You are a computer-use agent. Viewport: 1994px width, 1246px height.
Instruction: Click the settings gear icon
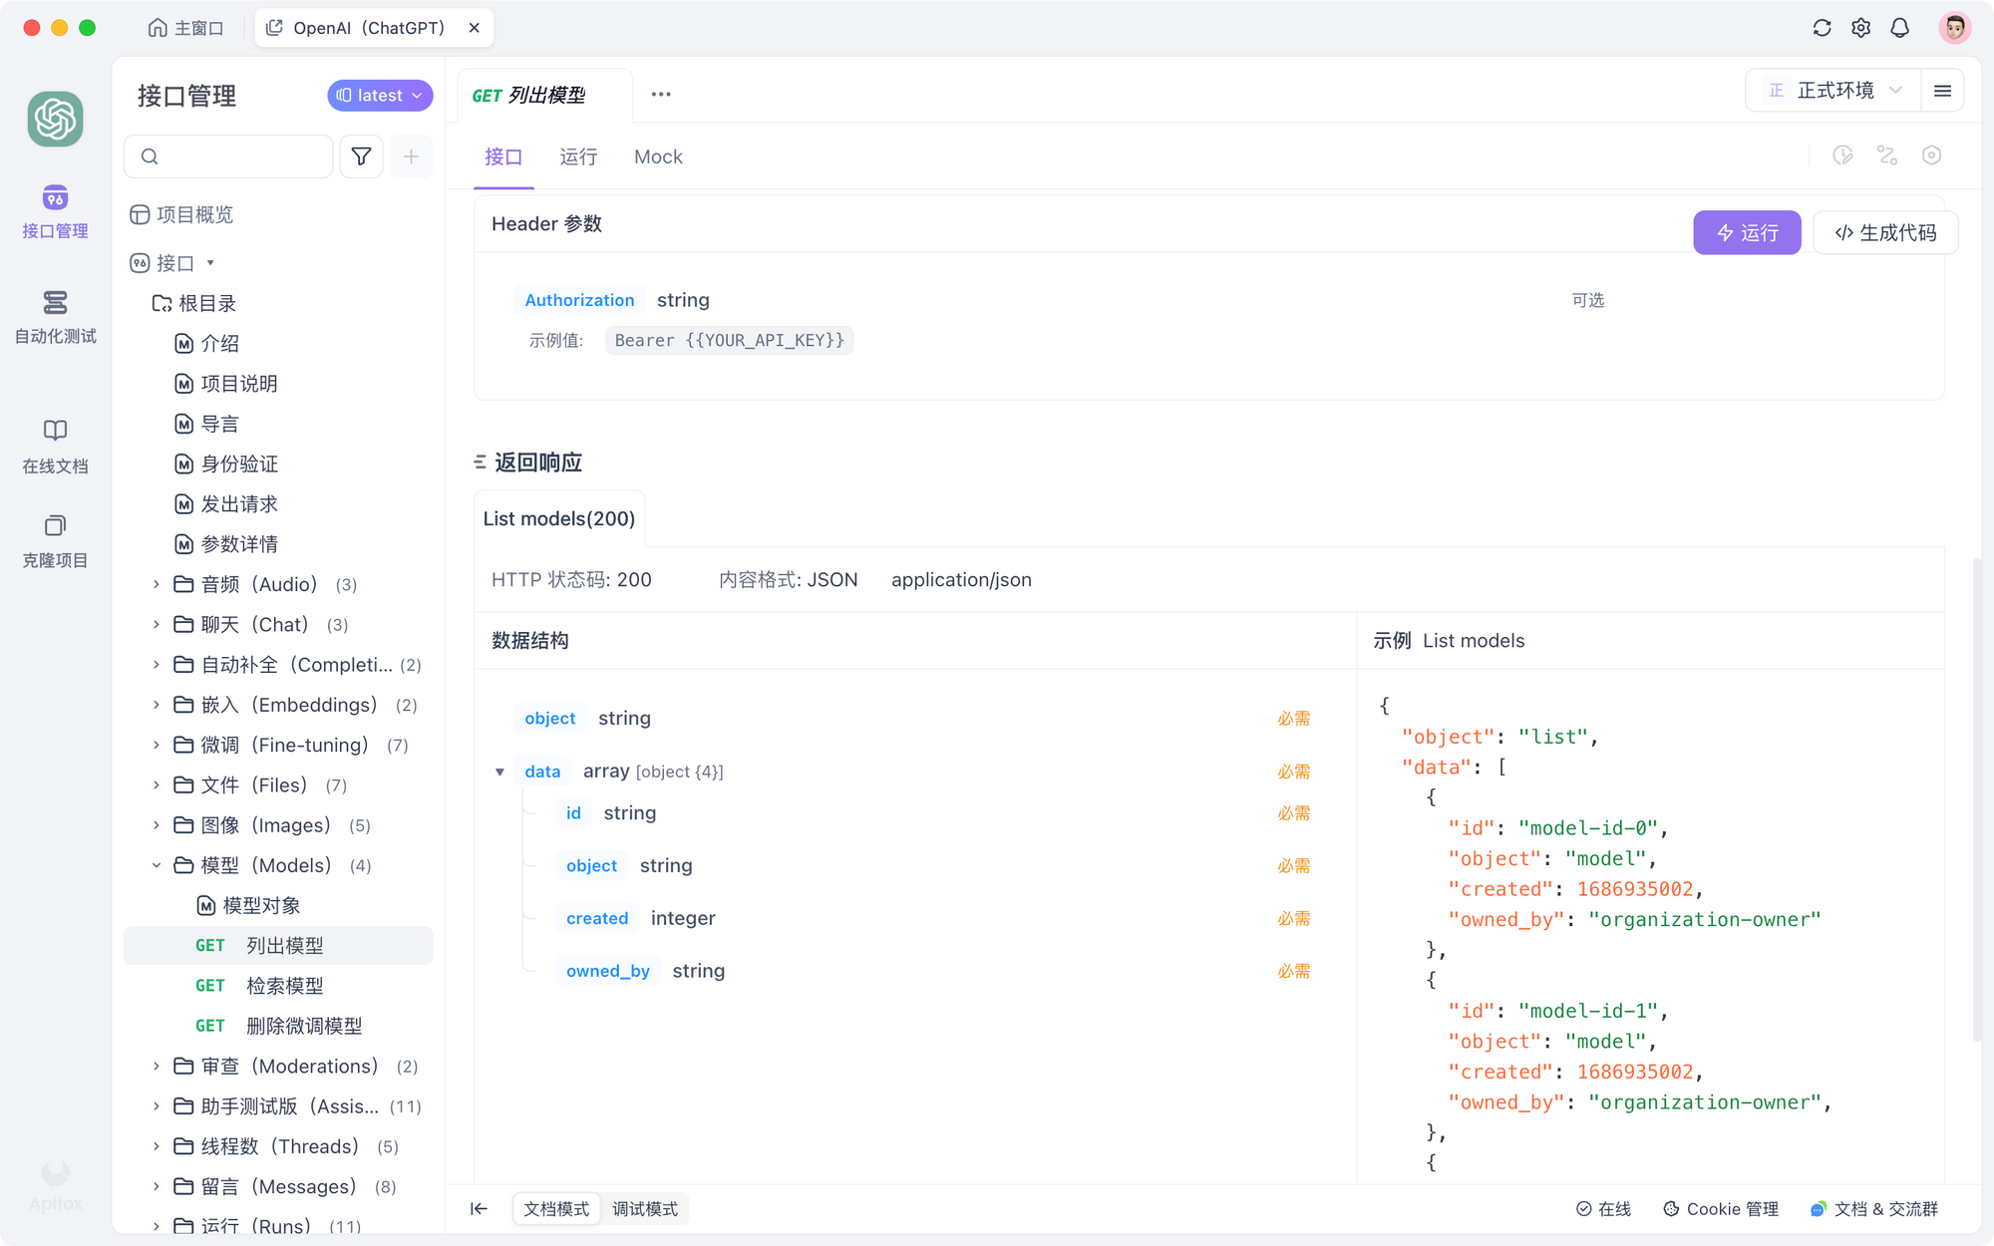pyautogui.click(x=1860, y=27)
